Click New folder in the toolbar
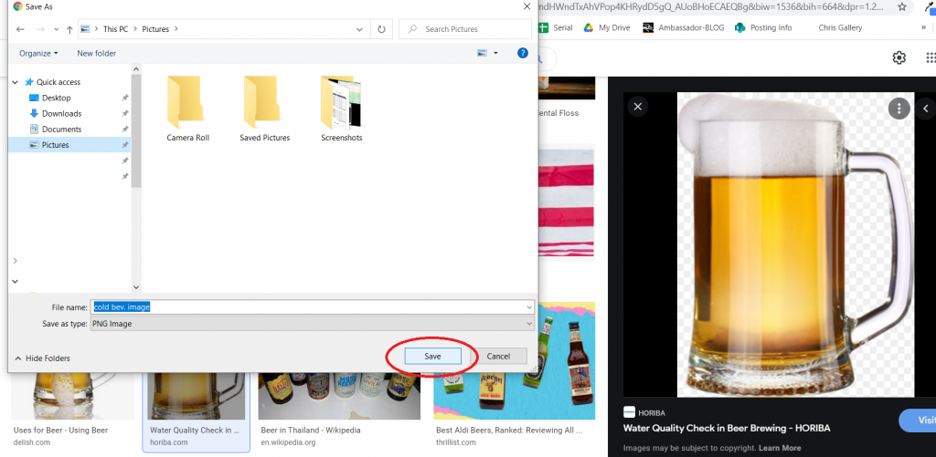The width and height of the screenshot is (936, 457). [x=97, y=54]
